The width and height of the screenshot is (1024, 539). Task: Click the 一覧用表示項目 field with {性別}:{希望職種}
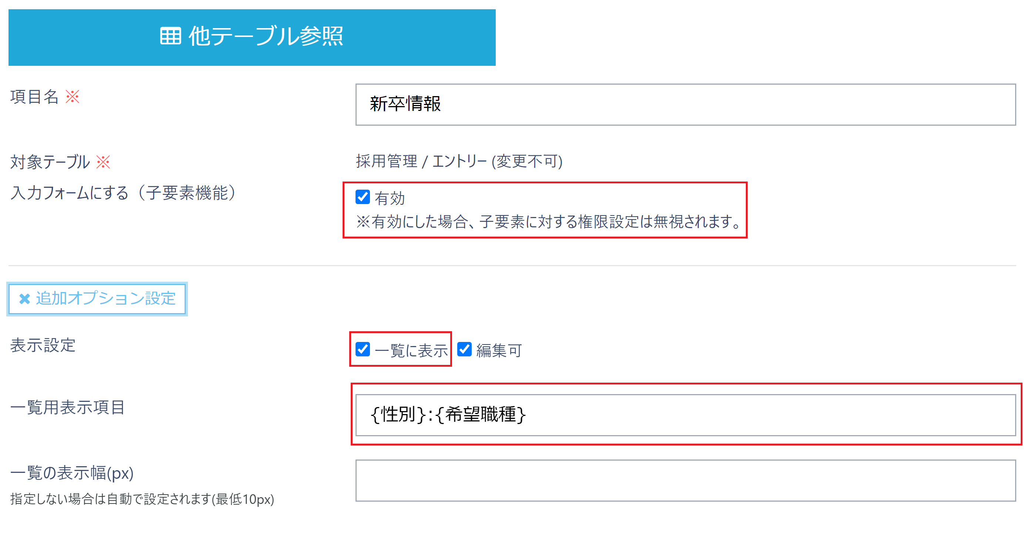pos(685,415)
